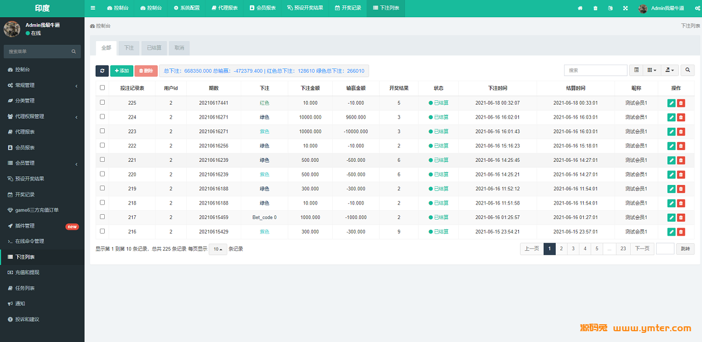Image resolution: width=702 pixels, height=342 pixels.
Task: Open the 预设开奖结果 top navigation tab
Action: click(x=305, y=8)
